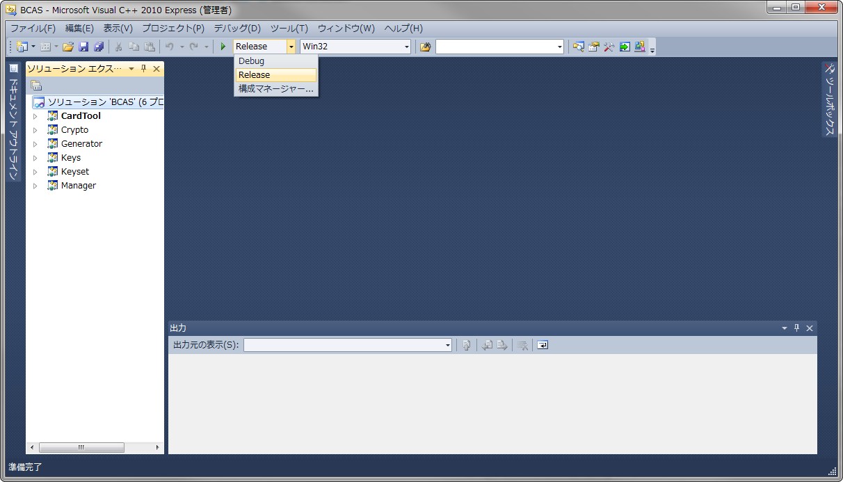Click the Save All toolbar icon
The height and width of the screenshot is (482, 843).
99,47
